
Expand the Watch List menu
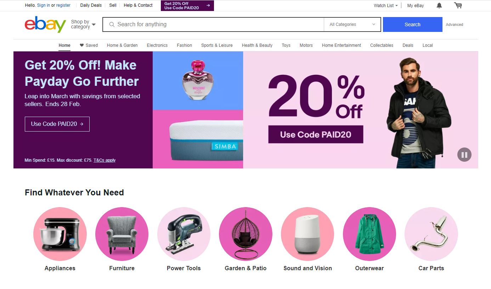386,5
